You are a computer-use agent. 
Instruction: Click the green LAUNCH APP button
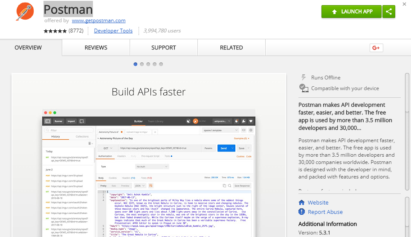(351, 12)
